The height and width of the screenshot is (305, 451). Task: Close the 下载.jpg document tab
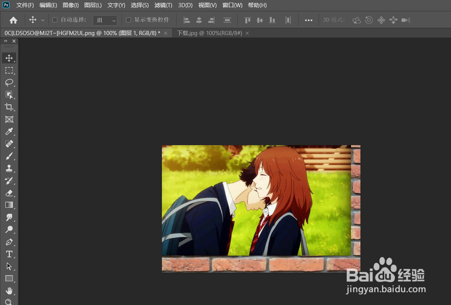[x=247, y=33]
